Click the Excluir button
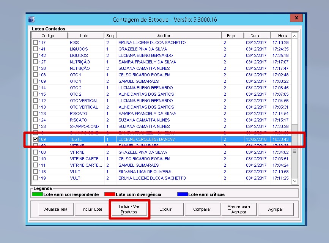The image size is (329, 243). (165, 209)
